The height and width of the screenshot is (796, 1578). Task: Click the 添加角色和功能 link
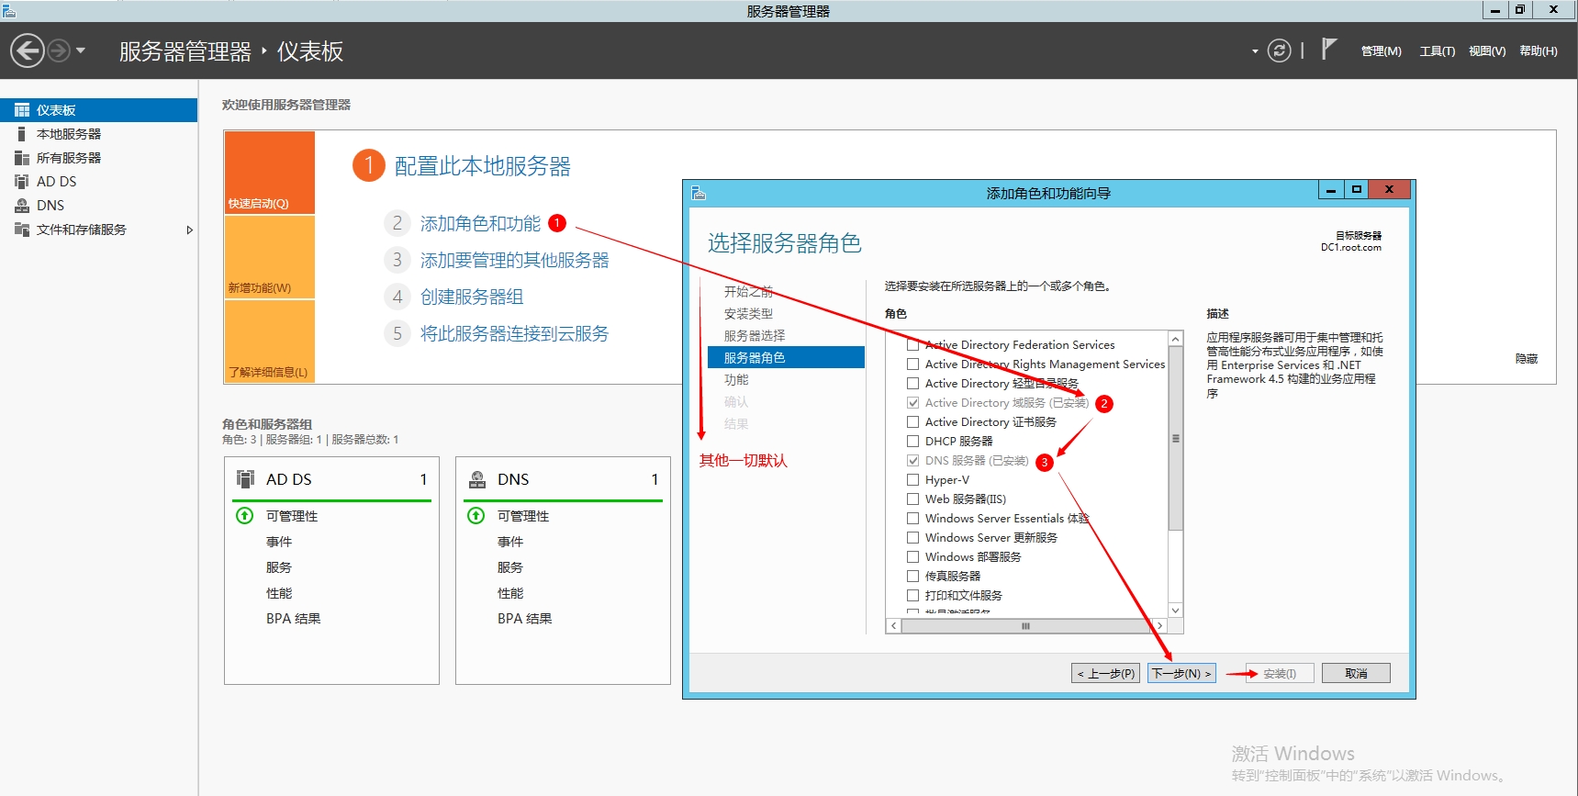(x=480, y=224)
